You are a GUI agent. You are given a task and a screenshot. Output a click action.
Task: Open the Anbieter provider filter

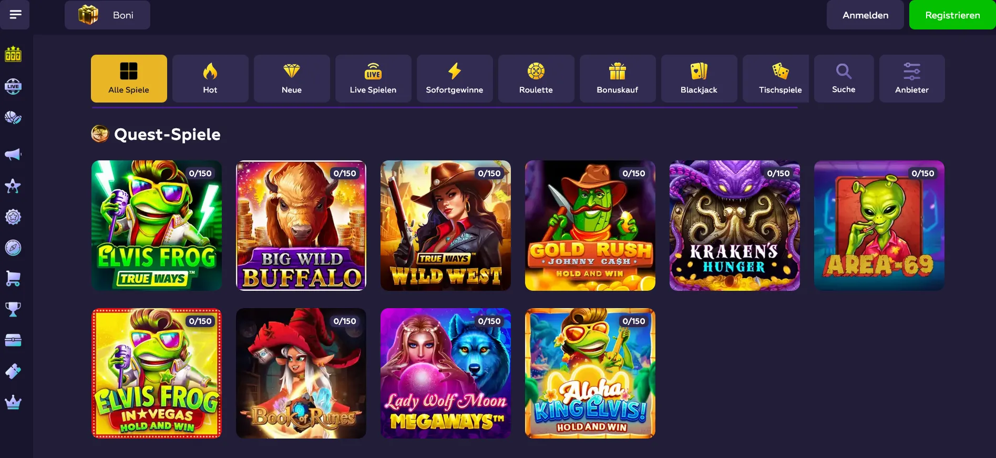tap(912, 78)
